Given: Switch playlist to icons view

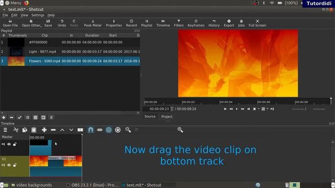Looking at the screenshot, I should (43, 118).
